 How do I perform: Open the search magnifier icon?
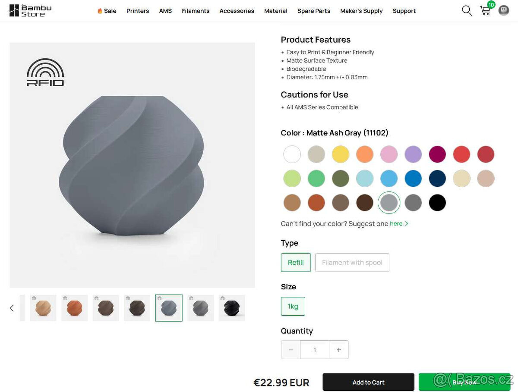coord(467,10)
